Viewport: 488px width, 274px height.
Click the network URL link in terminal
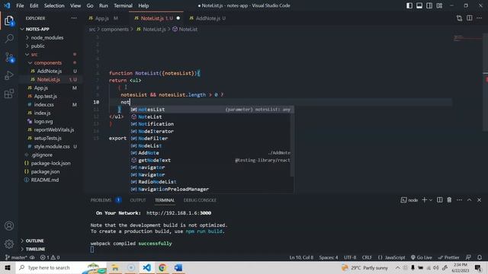178,213
